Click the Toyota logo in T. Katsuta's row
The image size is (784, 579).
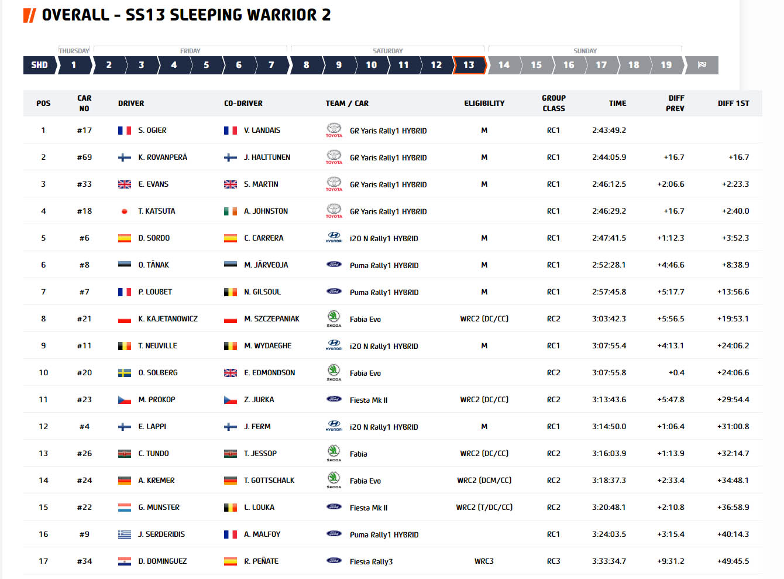[334, 211]
